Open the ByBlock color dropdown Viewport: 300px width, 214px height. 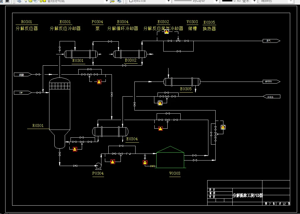[x=168, y=1]
